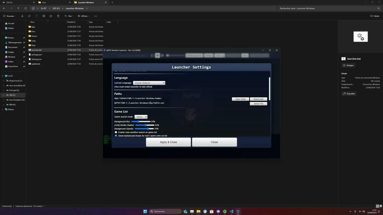Click Select File for the fpPS4 path
The height and width of the screenshot is (215, 383).
pos(258,104)
